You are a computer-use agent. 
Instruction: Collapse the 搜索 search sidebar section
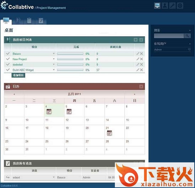tap(190, 30)
